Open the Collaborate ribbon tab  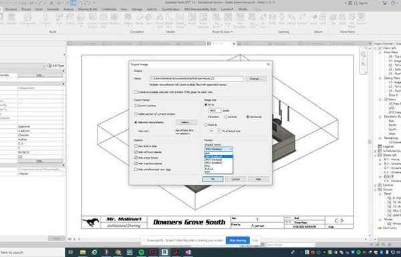click(x=109, y=9)
